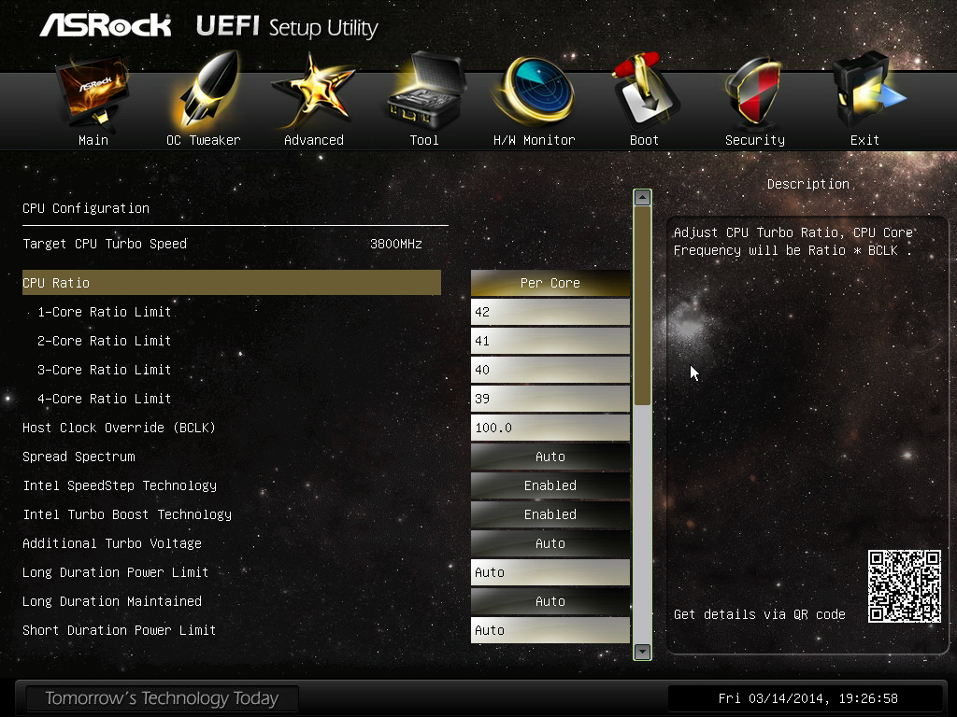This screenshot has height=717, width=957.
Task: Edit the Host Clock Override BCLK field
Action: click(x=550, y=428)
